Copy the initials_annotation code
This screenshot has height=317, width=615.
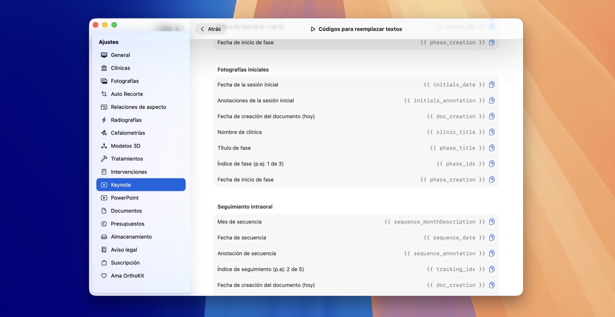[492, 100]
